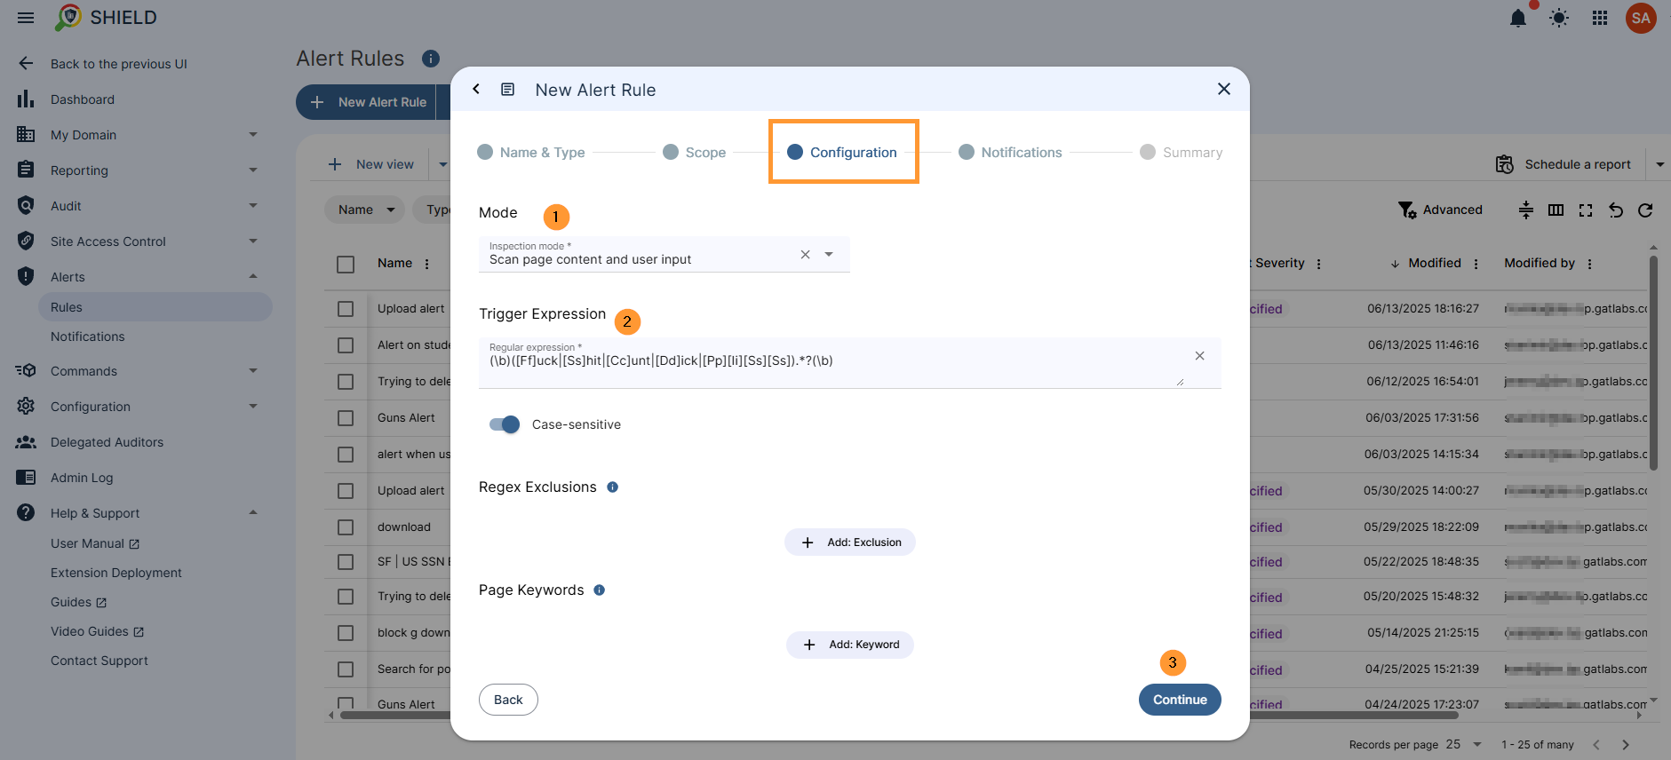Image resolution: width=1671 pixels, height=760 pixels.
Task: Expand the Reporting sidebar section
Action: point(253,170)
